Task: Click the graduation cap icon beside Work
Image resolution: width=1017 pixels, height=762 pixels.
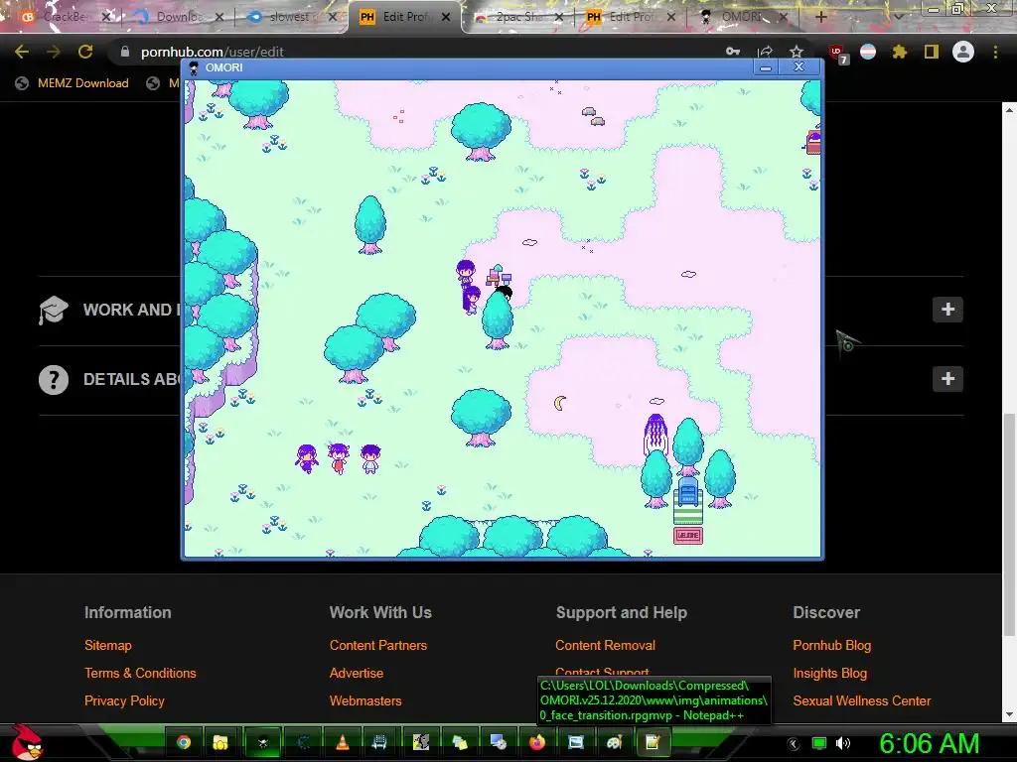Action: point(54,310)
